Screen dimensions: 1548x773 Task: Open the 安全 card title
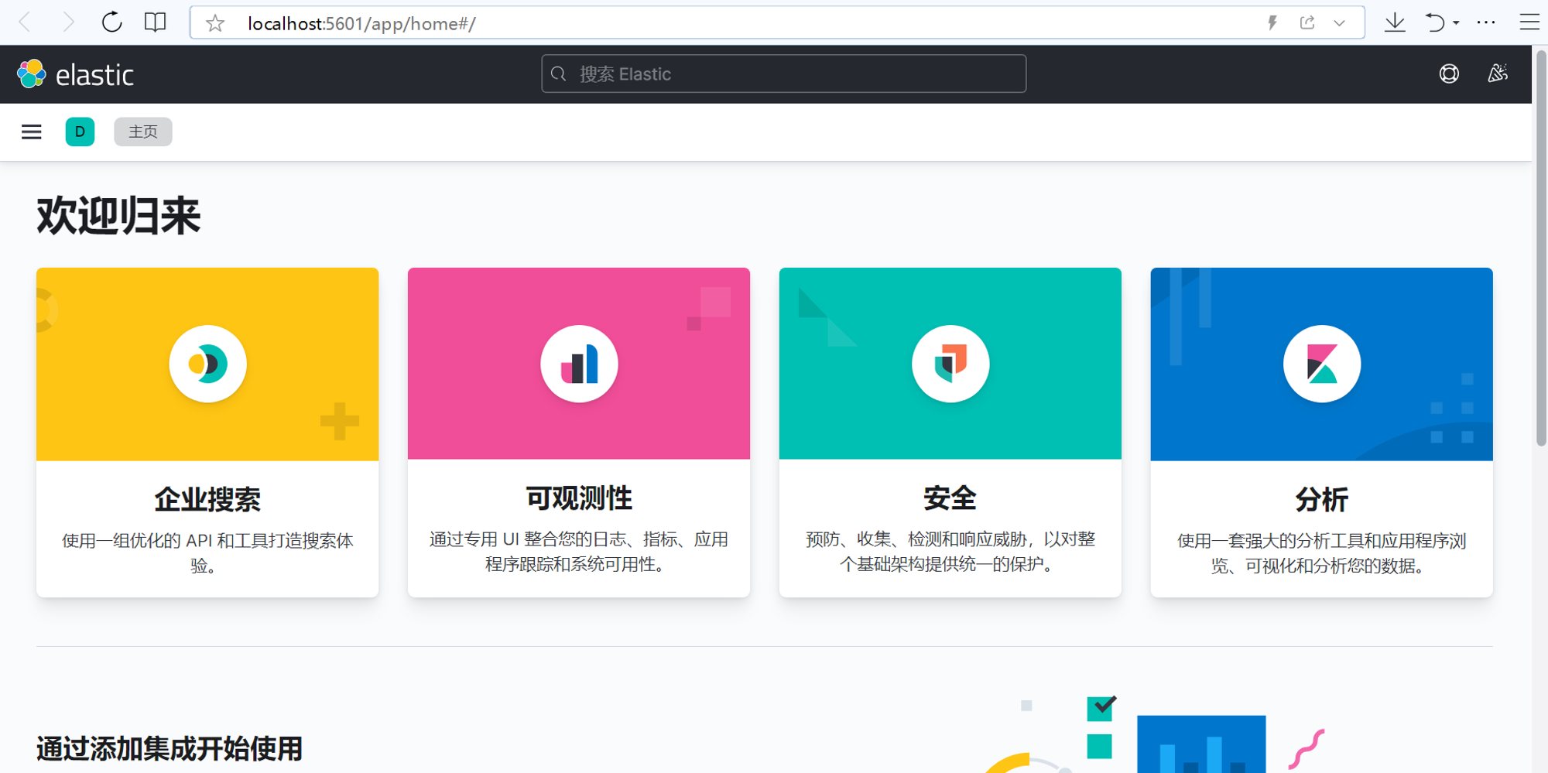coord(950,498)
